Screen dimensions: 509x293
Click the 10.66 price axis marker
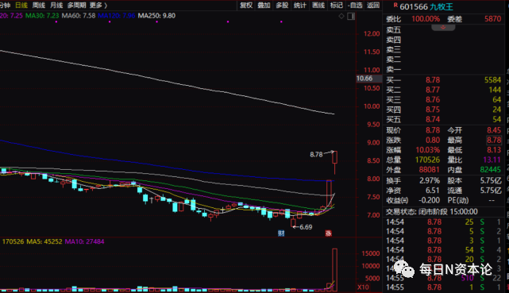[x=364, y=79]
